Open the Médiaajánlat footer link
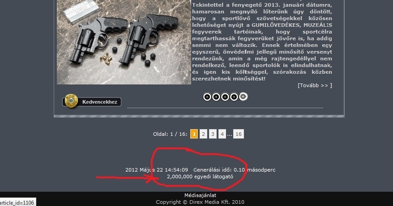This screenshot has width=393, height=206. [200, 195]
